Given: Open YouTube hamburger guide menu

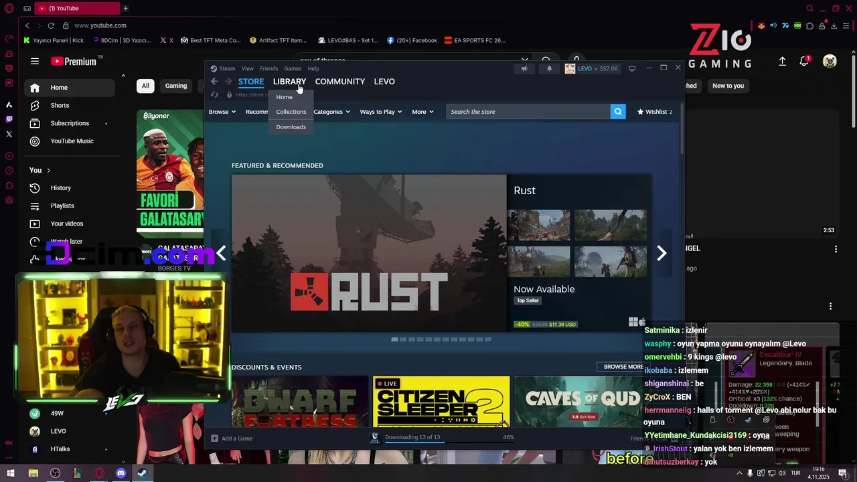Looking at the screenshot, I should point(35,62).
